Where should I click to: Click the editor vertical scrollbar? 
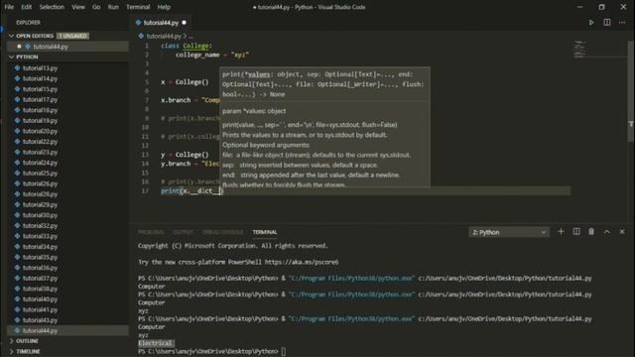631,91
